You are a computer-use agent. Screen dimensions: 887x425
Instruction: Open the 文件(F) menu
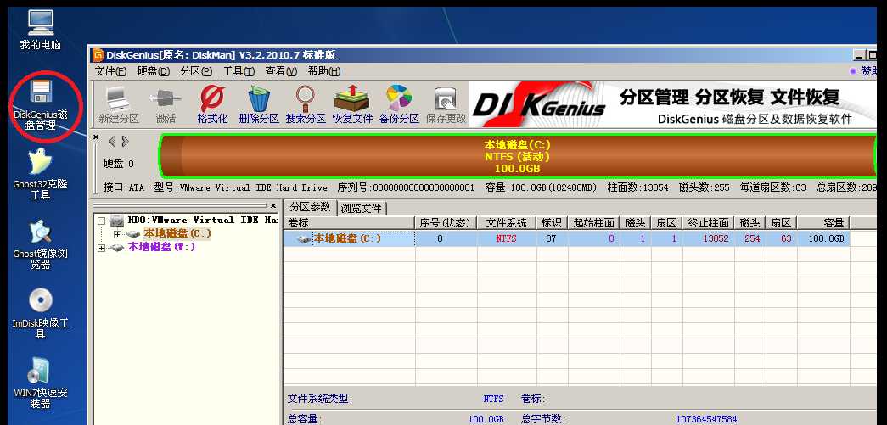(x=111, y=71)
